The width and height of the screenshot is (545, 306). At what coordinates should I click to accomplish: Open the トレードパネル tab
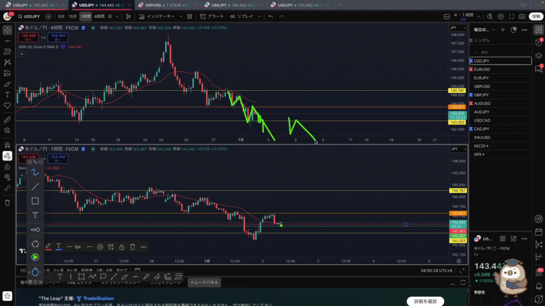pyautogui.click(x=204, y=283)
